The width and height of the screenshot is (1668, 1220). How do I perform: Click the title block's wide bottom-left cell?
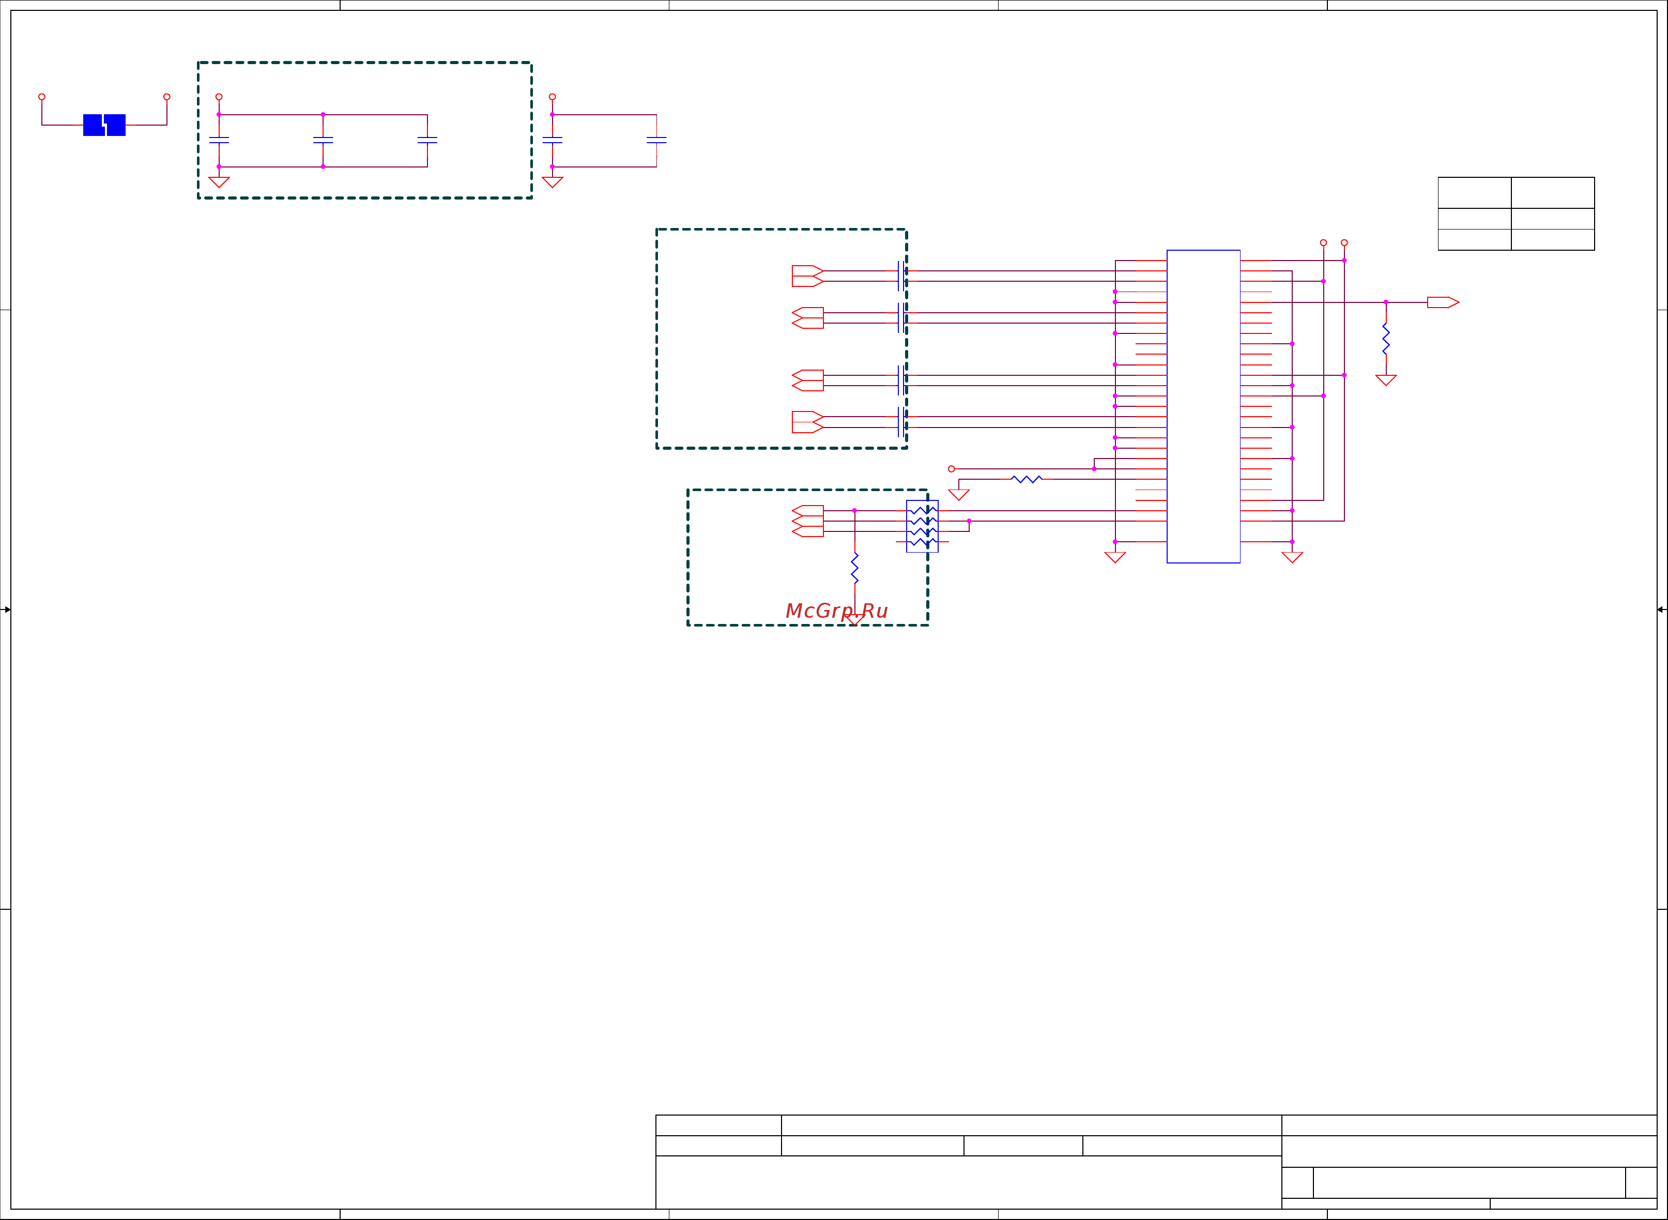(968, 1182)
